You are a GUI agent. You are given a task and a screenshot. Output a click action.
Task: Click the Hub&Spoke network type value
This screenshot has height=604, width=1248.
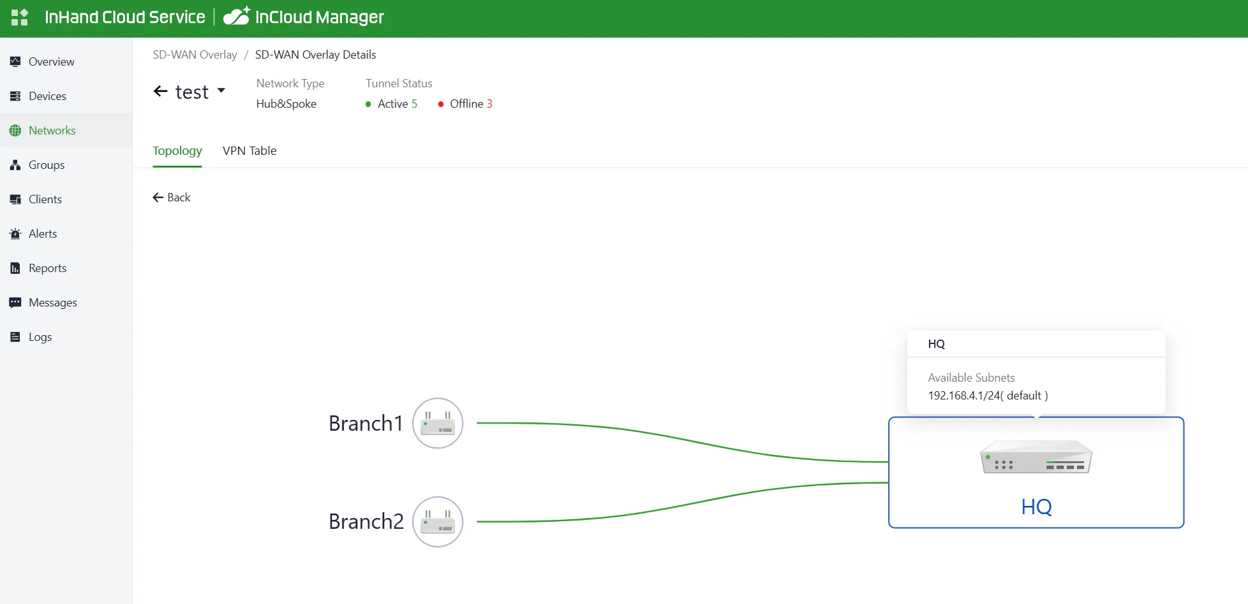(x=286, y=104)
